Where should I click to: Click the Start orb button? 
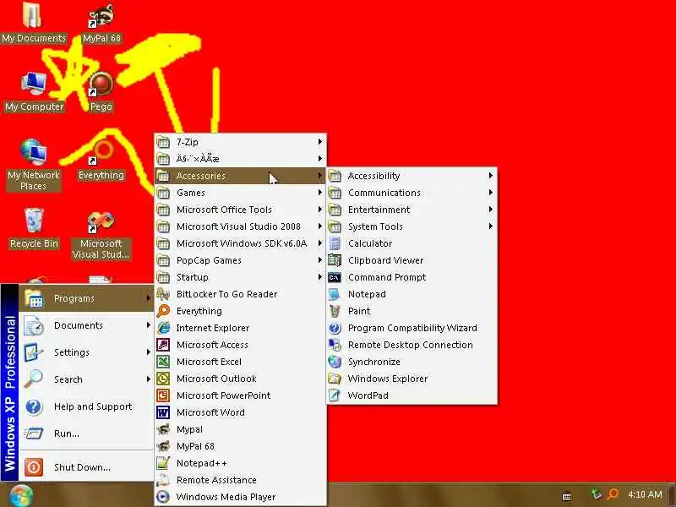click(19, 495)
